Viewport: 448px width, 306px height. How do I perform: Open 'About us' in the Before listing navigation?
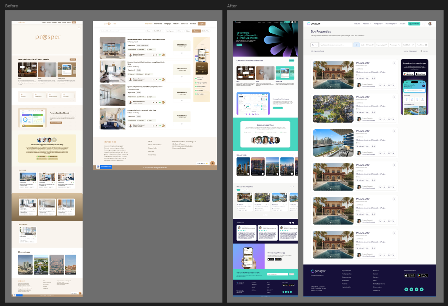click(x=193, y=24)
